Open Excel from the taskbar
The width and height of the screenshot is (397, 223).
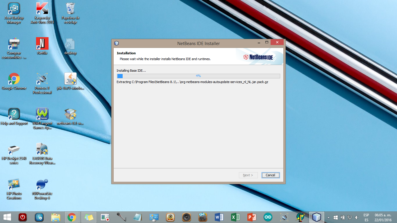click(x=235, y=217)
